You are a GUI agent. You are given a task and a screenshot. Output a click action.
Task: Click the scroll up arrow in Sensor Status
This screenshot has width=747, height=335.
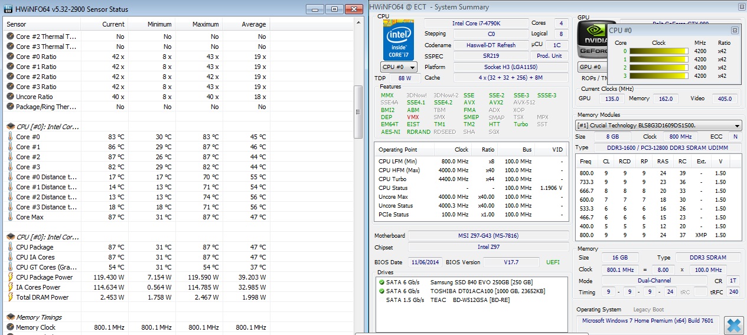[358, 22]
